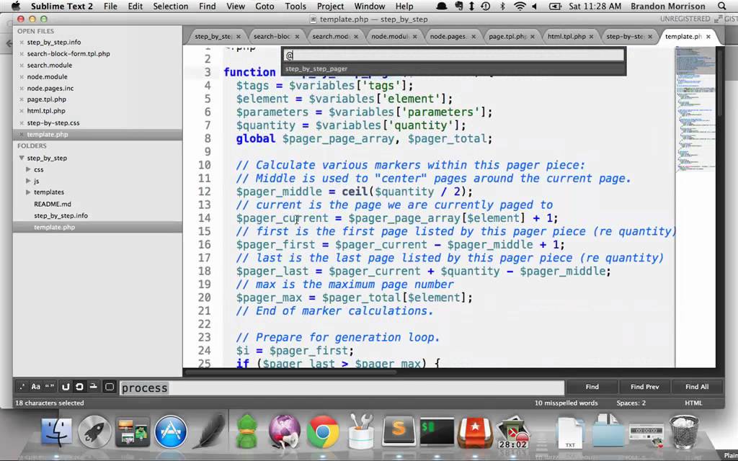Collapse the step_by_step root folder
The image size is (738, 461).
pos(21,158)
